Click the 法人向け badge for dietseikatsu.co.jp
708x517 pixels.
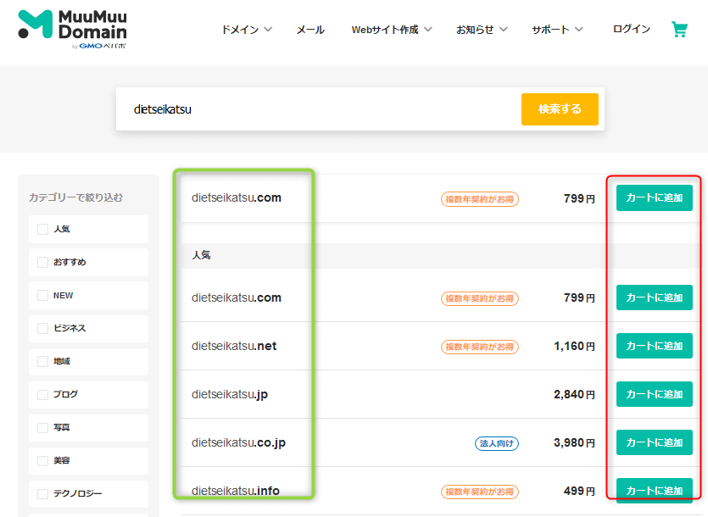[496, 443]
